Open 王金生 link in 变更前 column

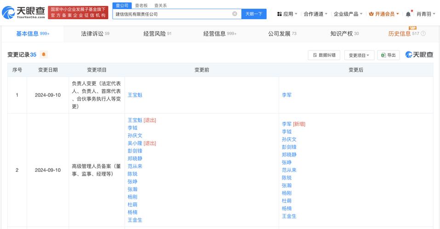pyautogui.click(x=135, y=220)
